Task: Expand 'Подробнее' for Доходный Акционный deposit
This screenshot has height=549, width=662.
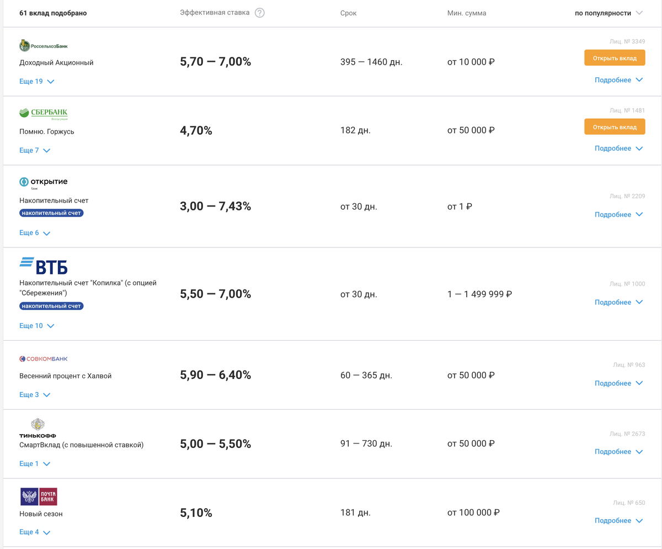Action: pyautogui.click(x=619, y=80)
